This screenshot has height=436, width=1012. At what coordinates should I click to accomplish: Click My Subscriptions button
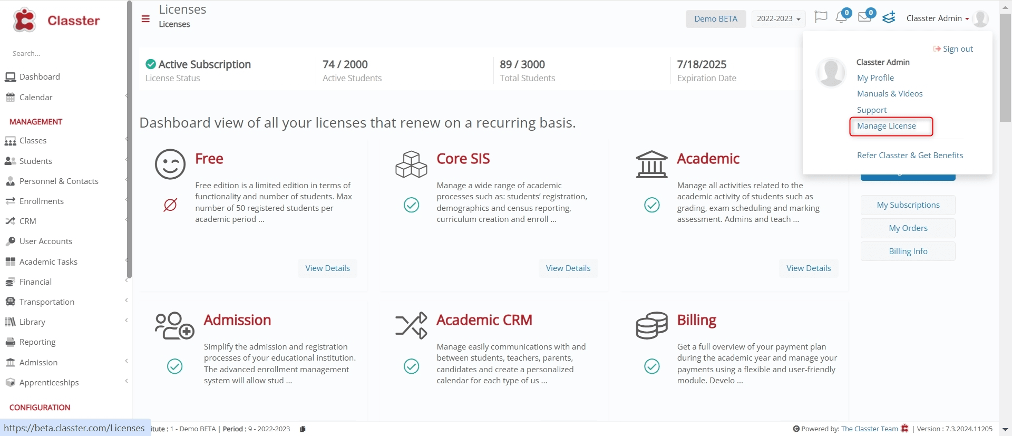(908, 205)
